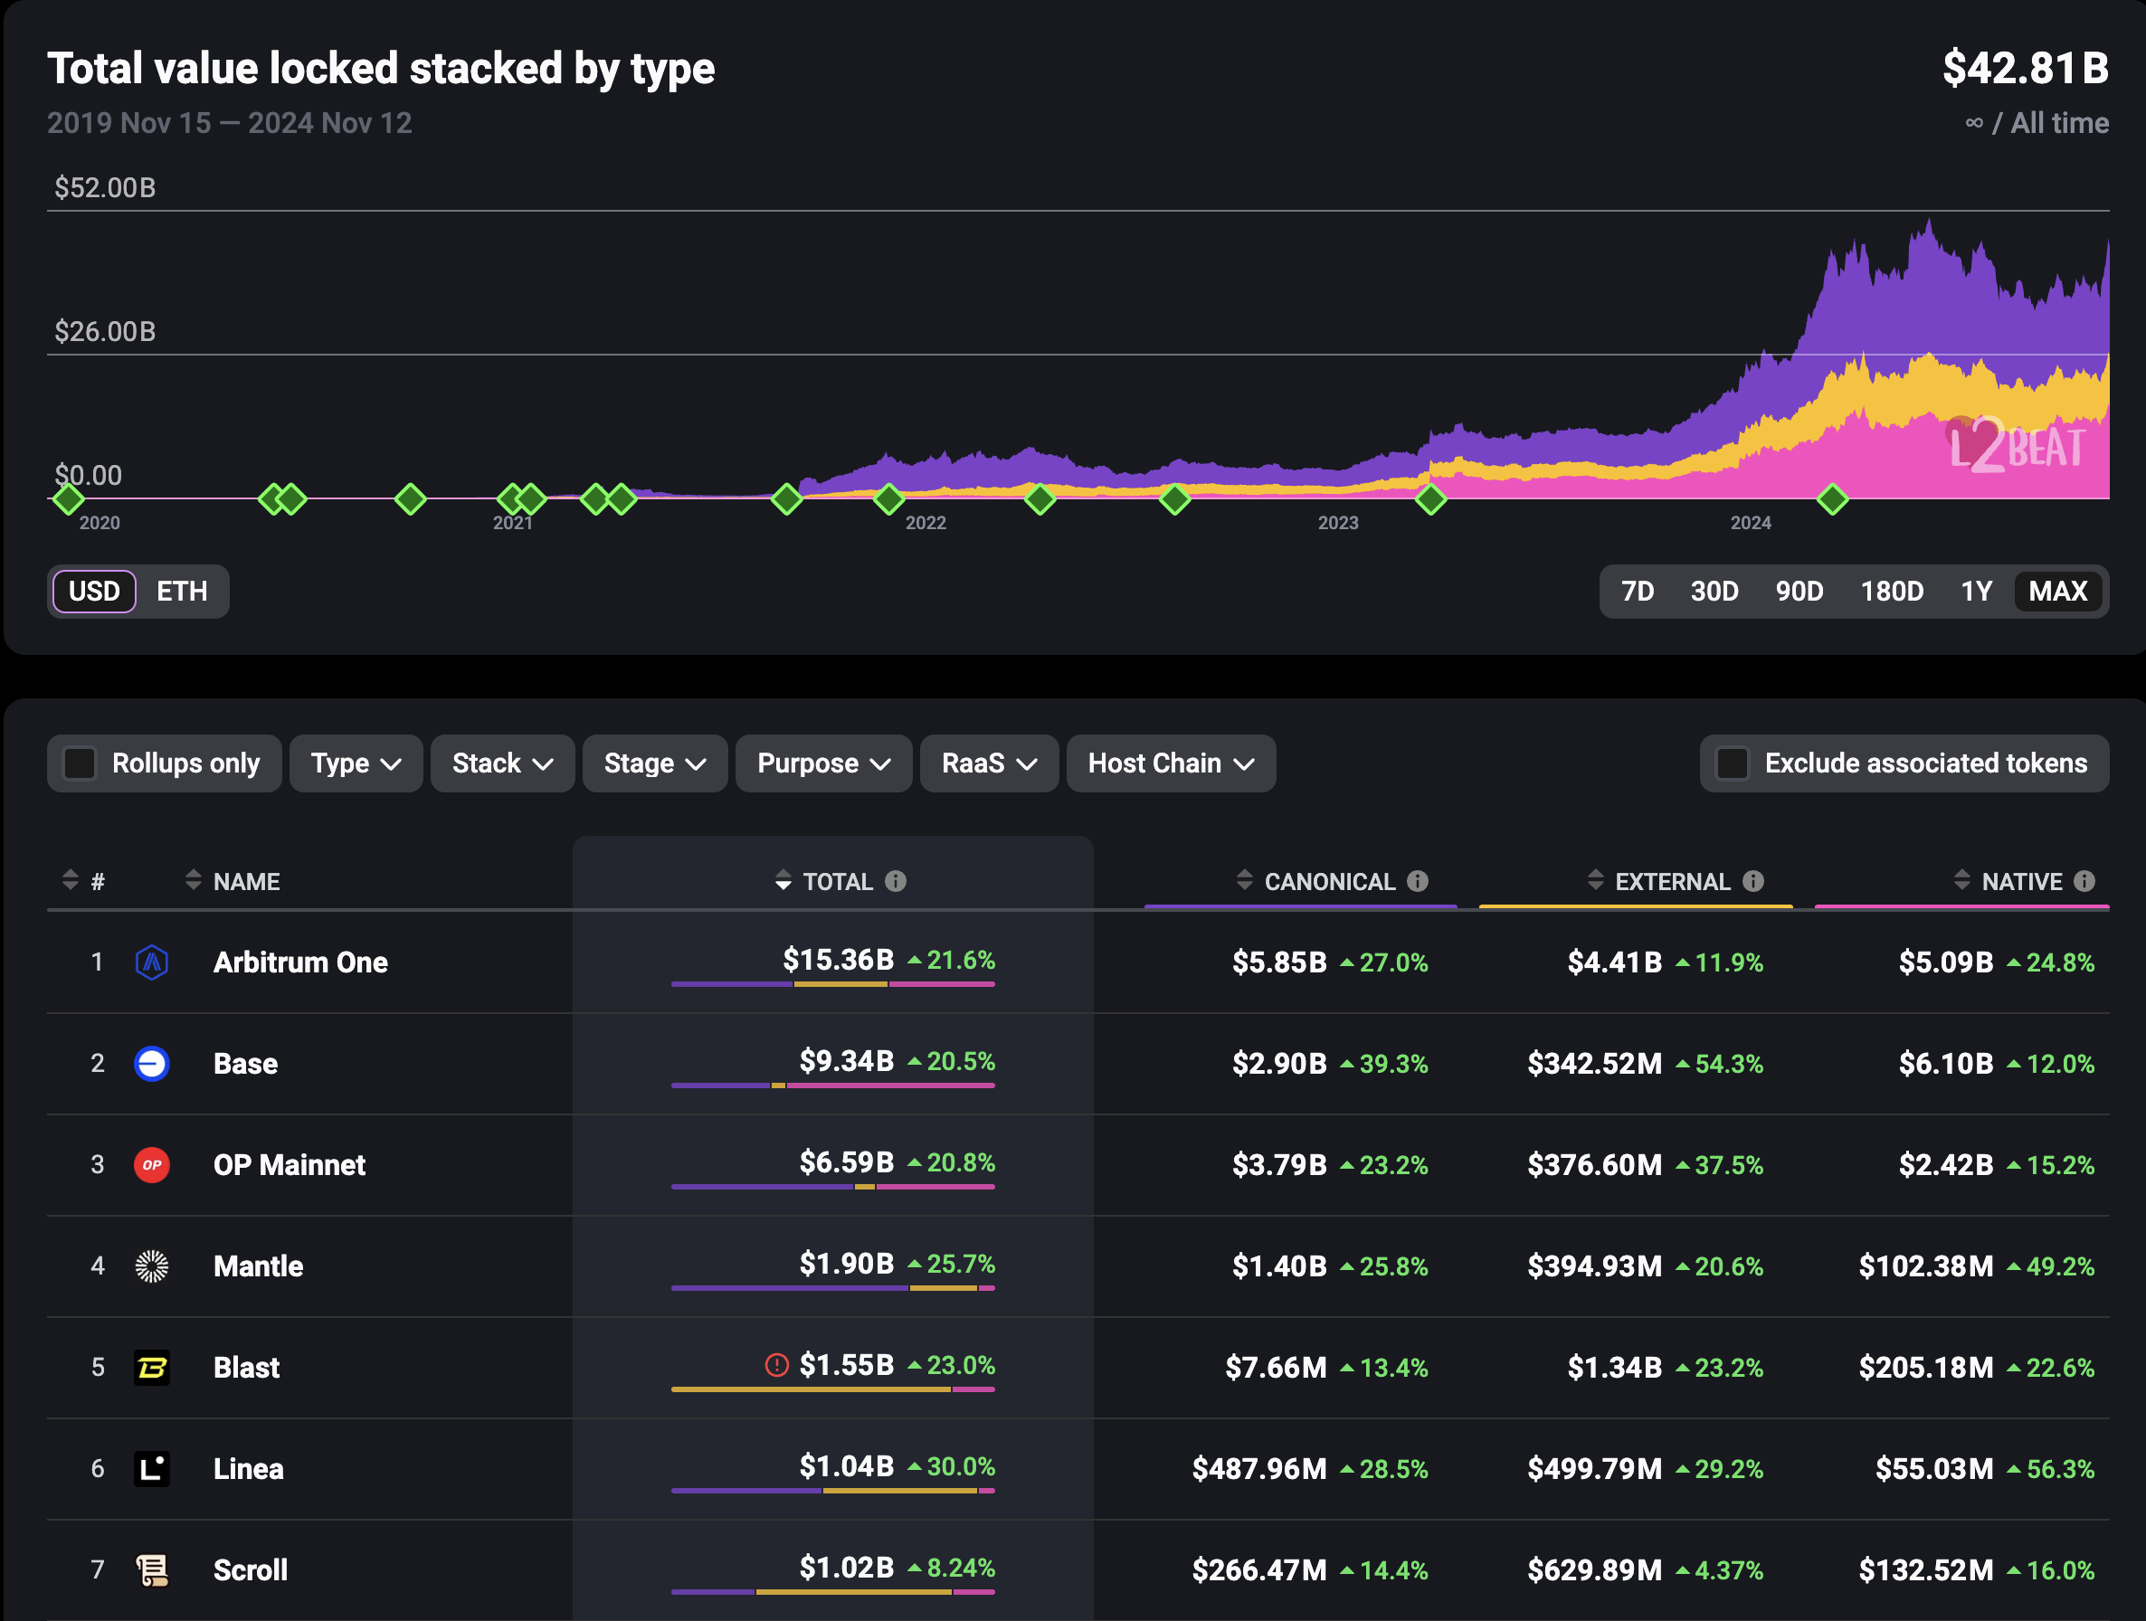Sort by CANONICAL column arrows
This screenshot has width=2146, height=1621.
1245,880
